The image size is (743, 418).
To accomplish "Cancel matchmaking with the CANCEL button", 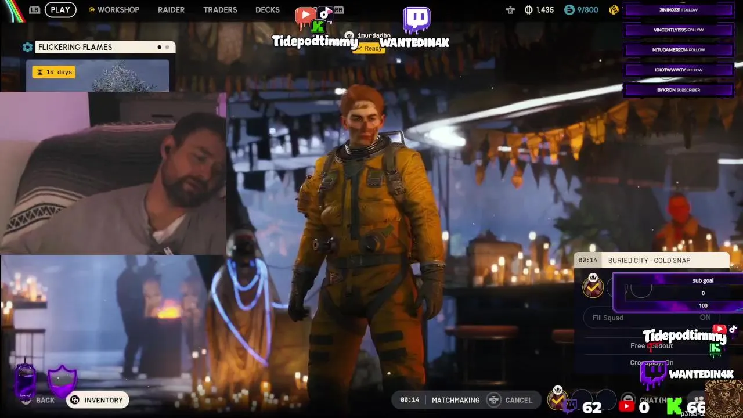I will point(518,400).
